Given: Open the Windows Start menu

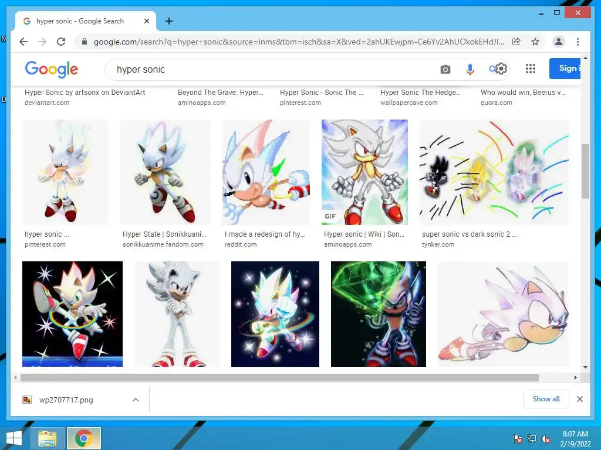Looking at the screenshot, I should (14, 438).
